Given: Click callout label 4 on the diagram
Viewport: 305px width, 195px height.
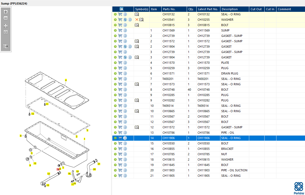Looking at the screenshot, I should coord(66,80).
